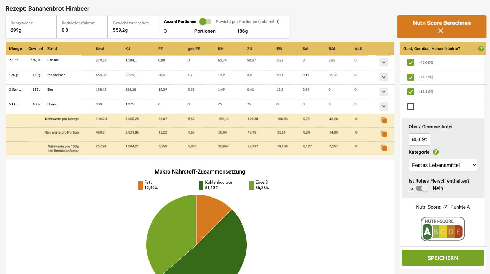
Task: Copy the Nährwerte pro Rezept row values
Action: [x=384, y=120]
